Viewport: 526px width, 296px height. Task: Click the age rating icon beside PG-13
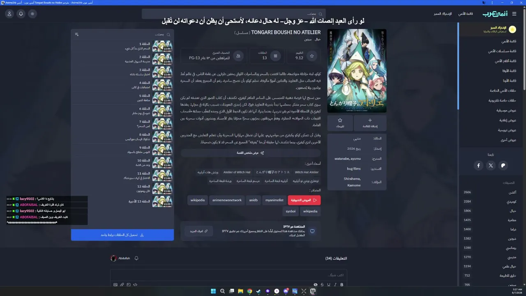click(x=238, y=56)
